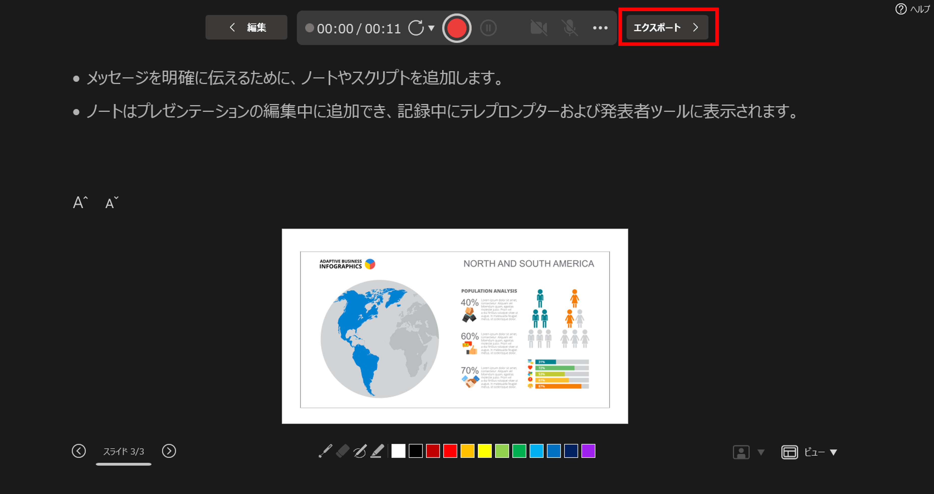The width and height of the screenshot is (934, 494).
Task: Select the eraser tool
Action: [x=343, y=451]
